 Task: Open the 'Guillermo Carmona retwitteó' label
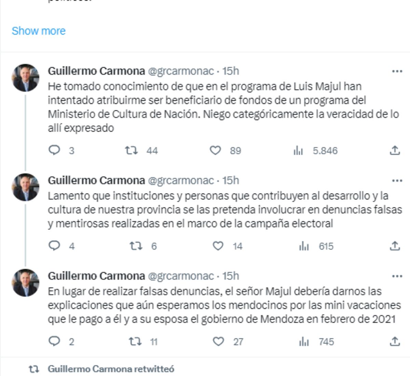(111, 369)
